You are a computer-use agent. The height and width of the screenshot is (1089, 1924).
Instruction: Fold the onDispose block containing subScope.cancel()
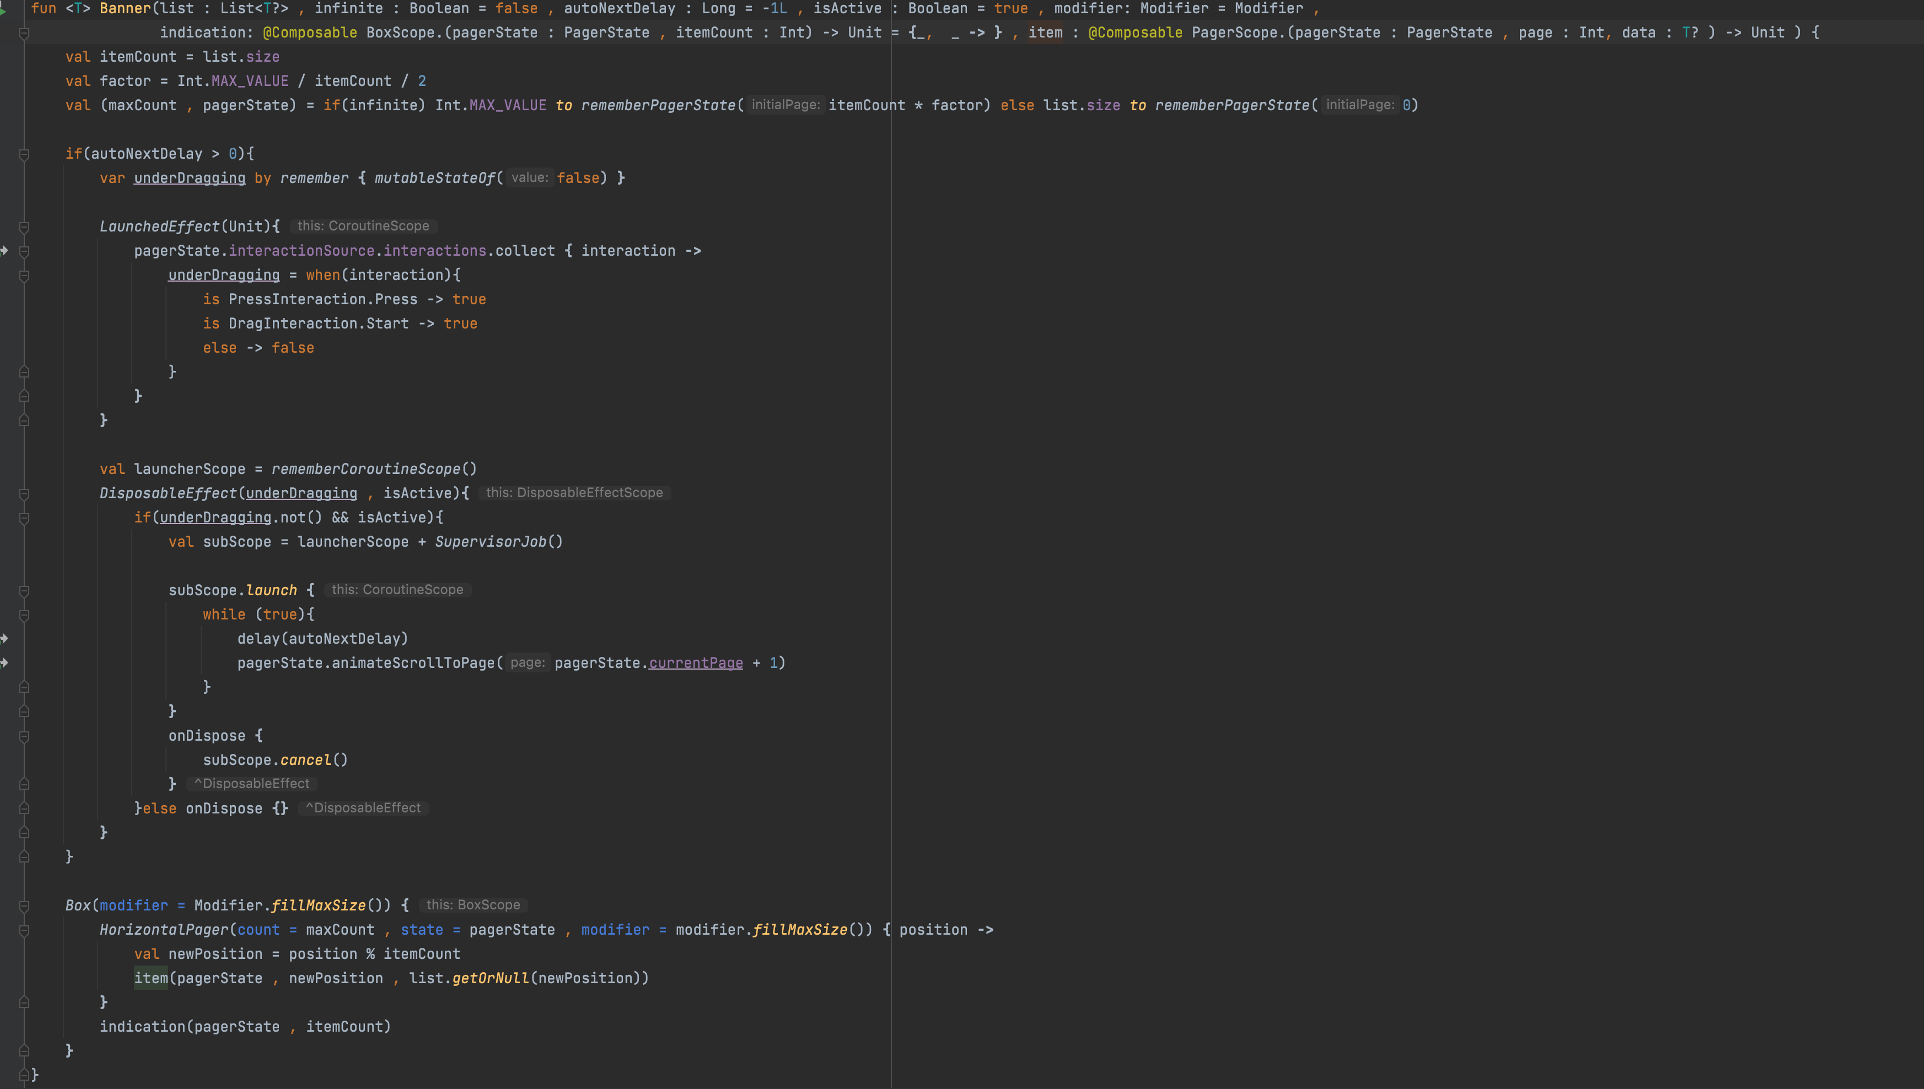[24, 736]
